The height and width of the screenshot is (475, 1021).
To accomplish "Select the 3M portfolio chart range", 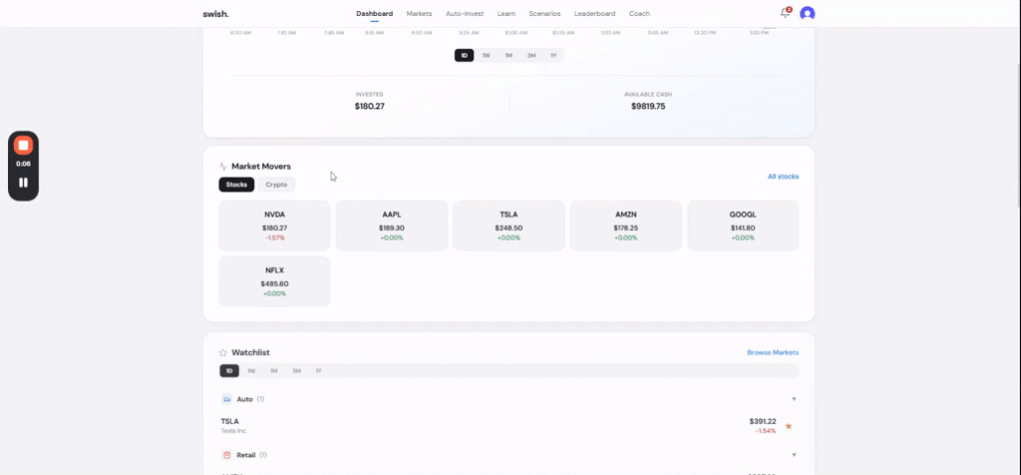I will (x=531, y=56).
